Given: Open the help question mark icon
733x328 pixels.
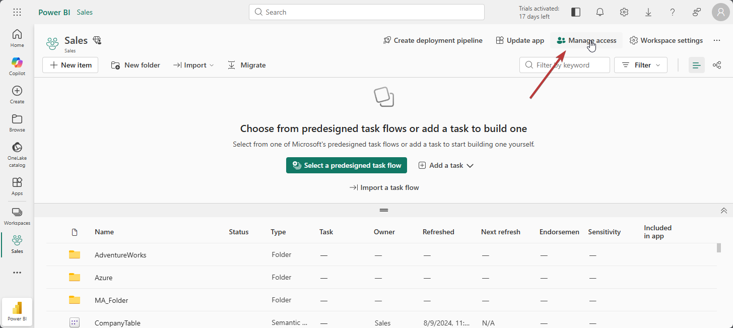Looking at the screenshot, I should [673, 12].
